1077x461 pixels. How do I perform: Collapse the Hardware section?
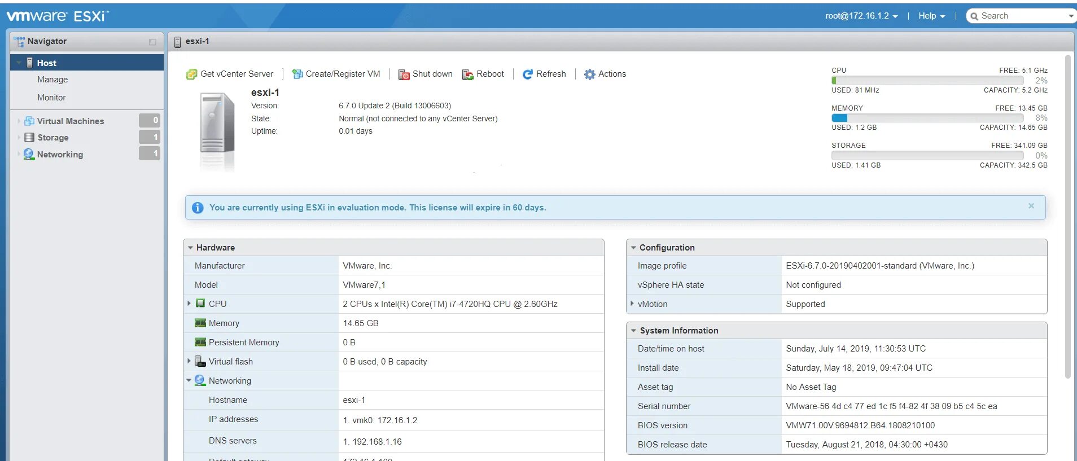[x=191, y=248]
